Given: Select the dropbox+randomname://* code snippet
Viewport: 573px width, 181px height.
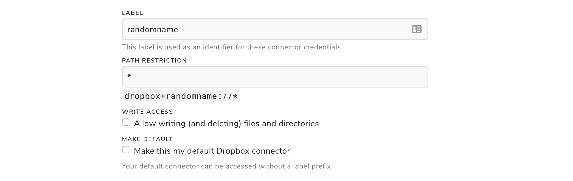Looking at the screenshot, I should click(x=181, y=96).
